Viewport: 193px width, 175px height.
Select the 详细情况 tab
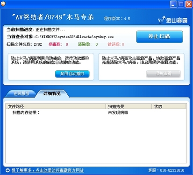pos(52,94)
